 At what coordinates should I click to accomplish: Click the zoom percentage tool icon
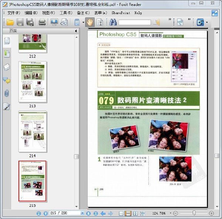click(x=180, y=22)
